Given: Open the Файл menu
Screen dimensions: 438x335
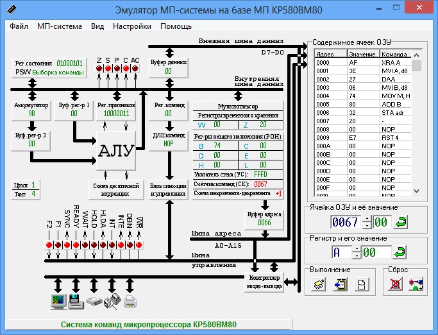Looking at the screenshot, I should [19, 26].
